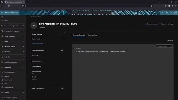Toggle the hamburger navigation menu icon
This screenshot has height=100, width=178.
[2, 17]
